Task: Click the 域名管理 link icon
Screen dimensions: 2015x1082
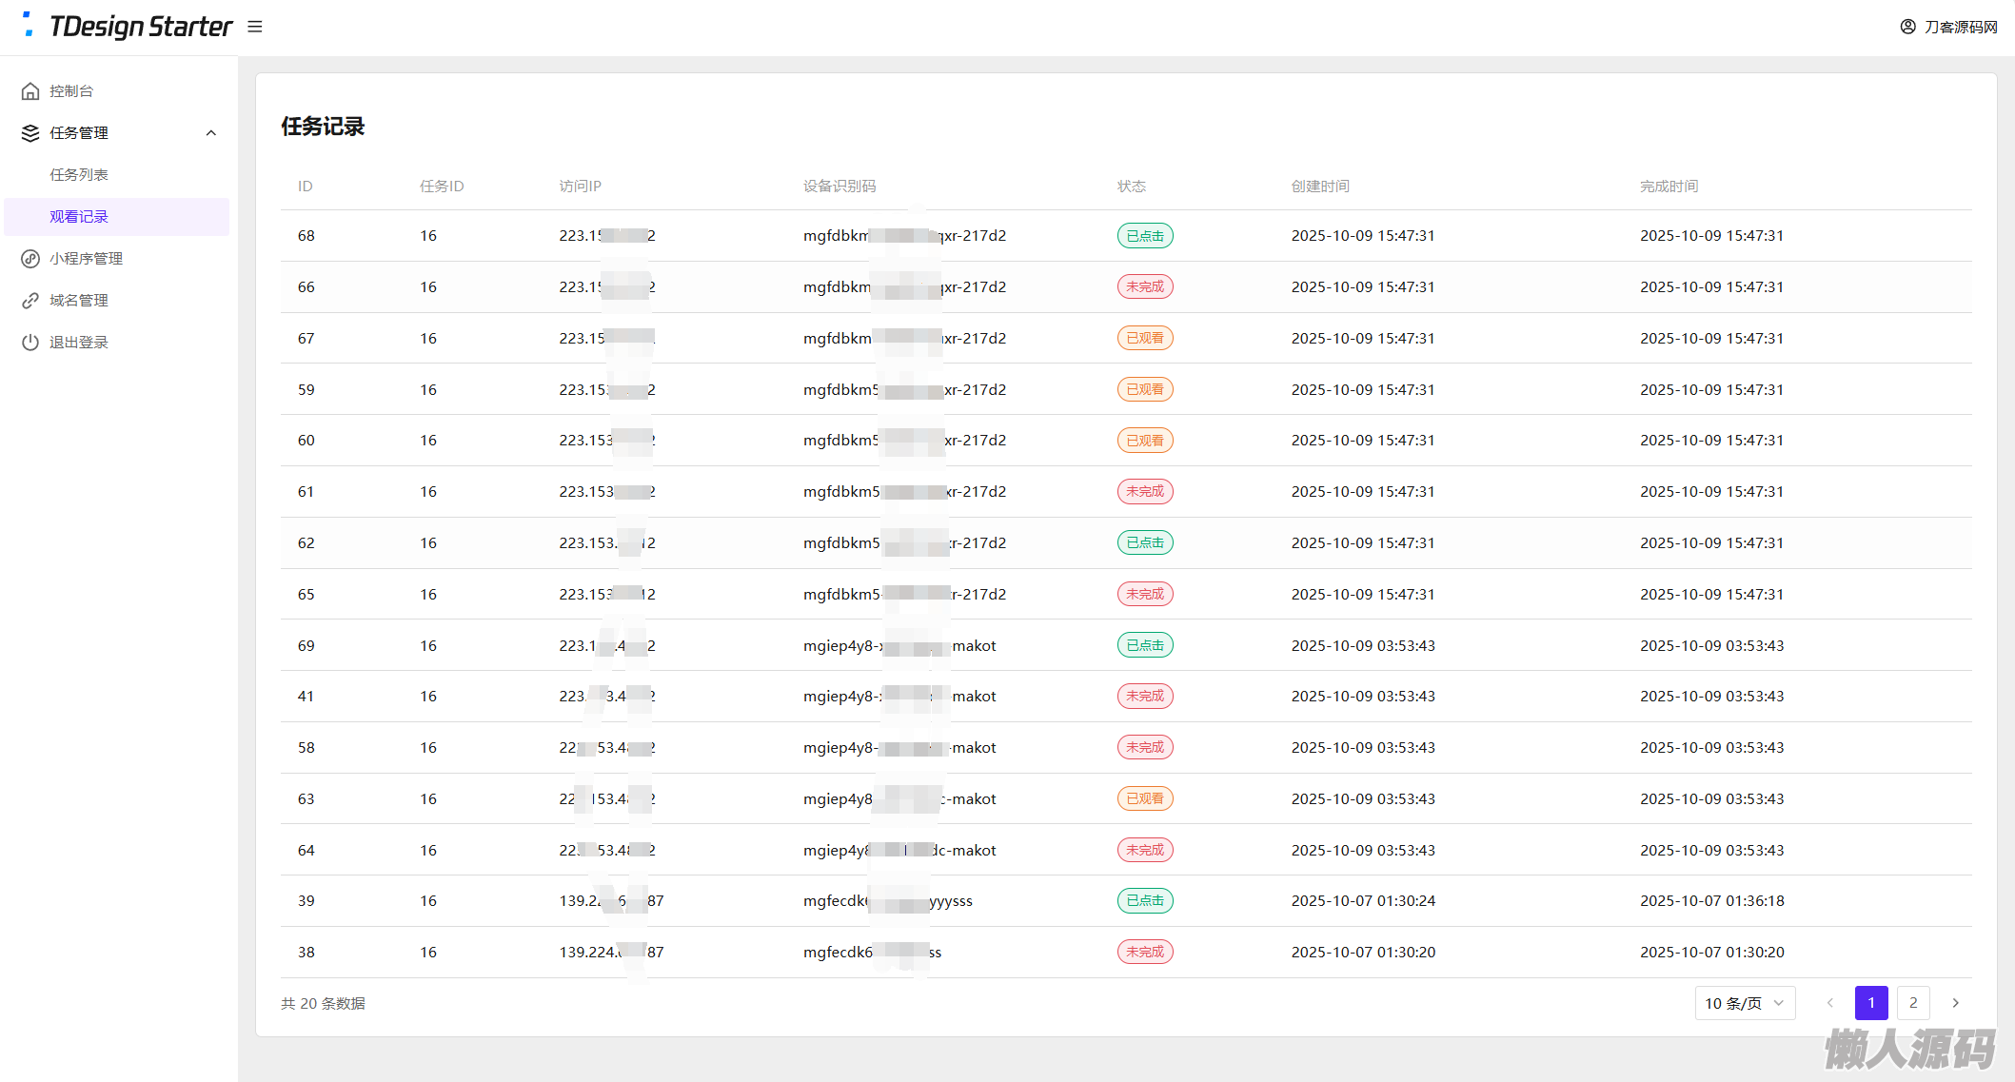Action: pos(30,301)
